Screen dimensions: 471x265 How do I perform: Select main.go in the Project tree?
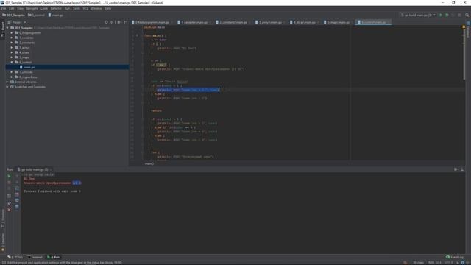67,67
